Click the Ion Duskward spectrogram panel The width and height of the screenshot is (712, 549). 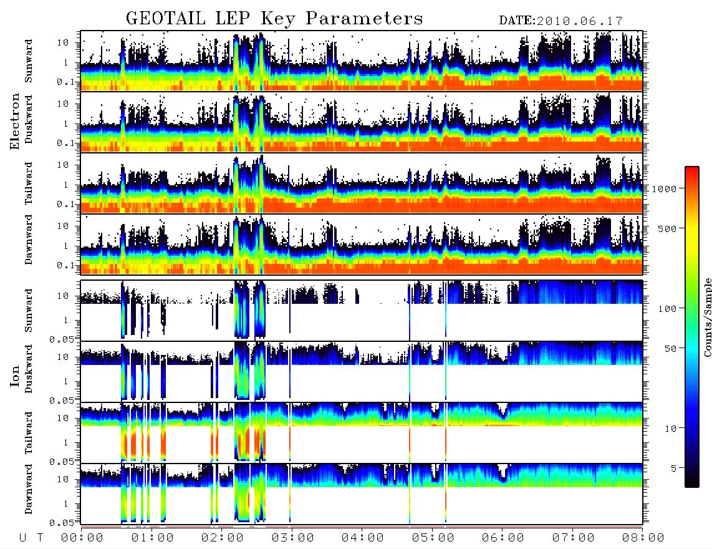(362, 371)
